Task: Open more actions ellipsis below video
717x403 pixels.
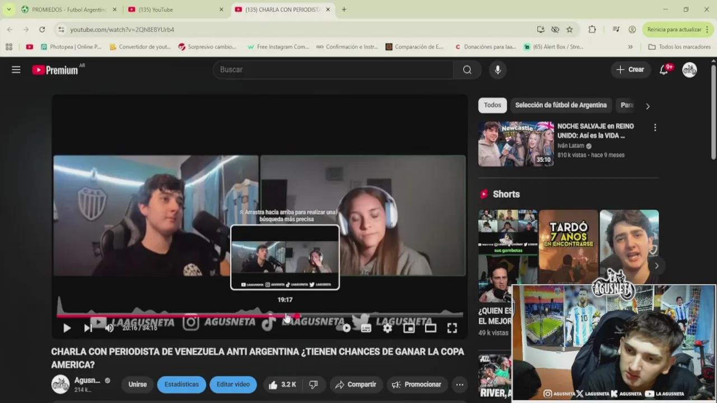Action: click(x=459, y=385)
